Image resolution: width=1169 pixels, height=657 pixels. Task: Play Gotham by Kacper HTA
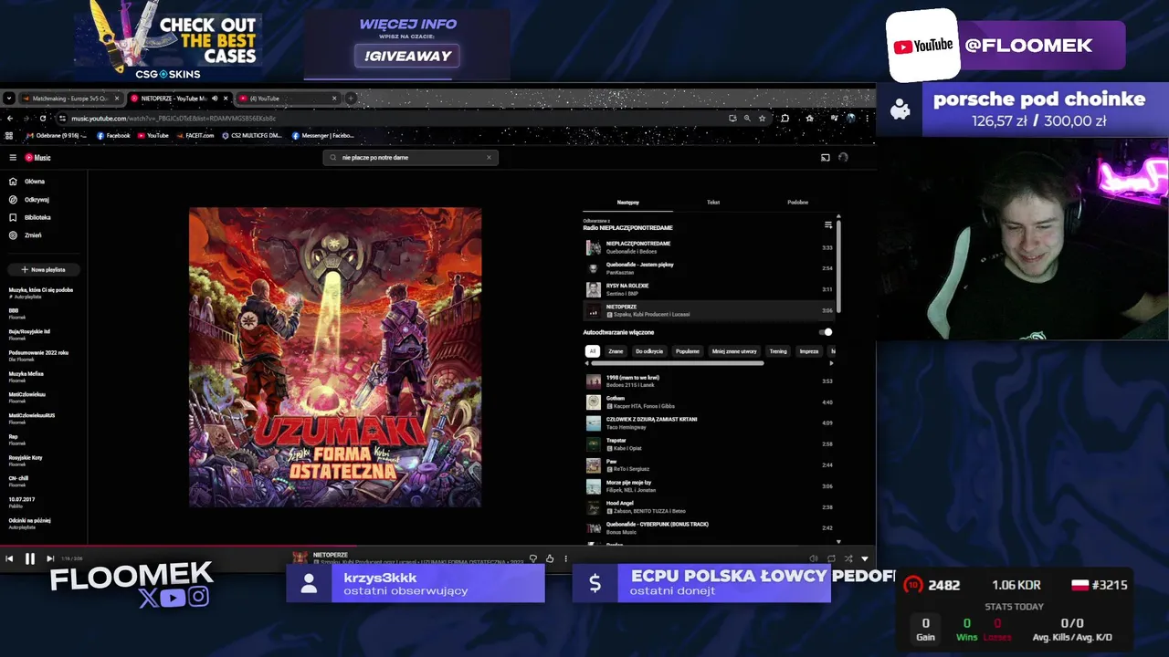point(708,402)
